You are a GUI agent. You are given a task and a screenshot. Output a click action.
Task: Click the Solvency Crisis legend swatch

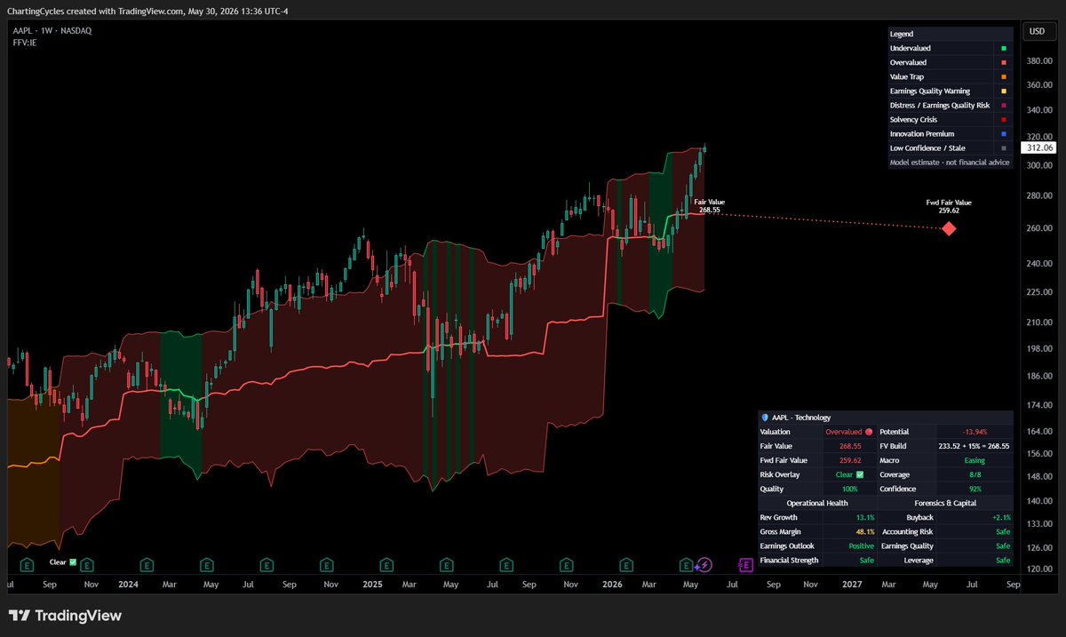1003,120
